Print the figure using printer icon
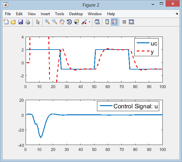This screenshot has height=162, width=182. [28, 22]
